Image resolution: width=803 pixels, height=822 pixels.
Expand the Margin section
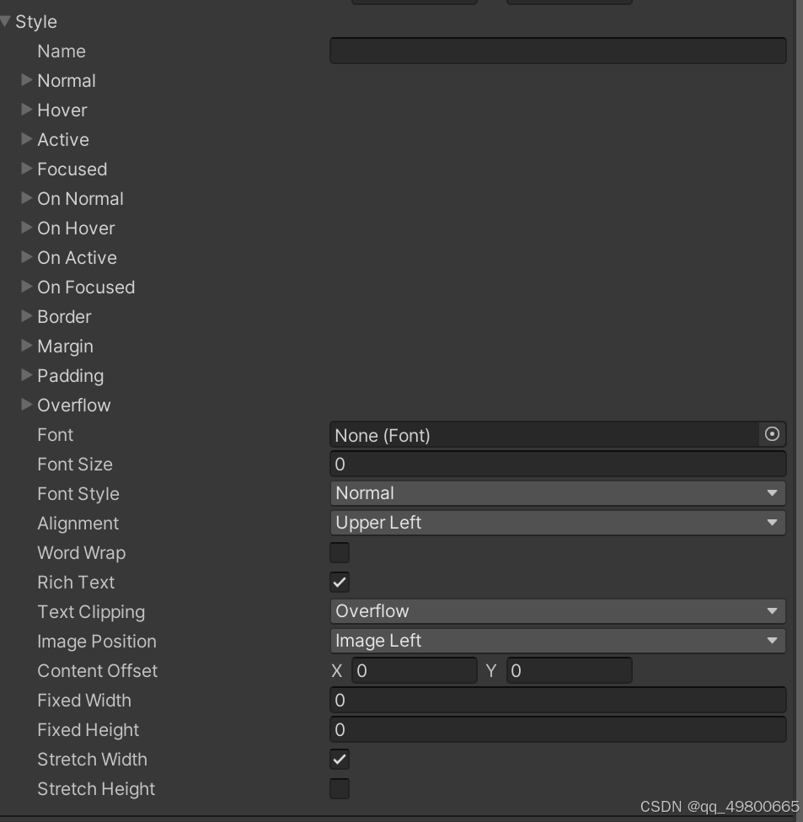(x=26, y=346)
